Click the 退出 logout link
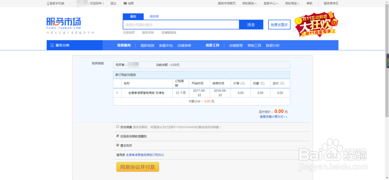The height and width of the screenshot is (180, 389). [113, 3]
